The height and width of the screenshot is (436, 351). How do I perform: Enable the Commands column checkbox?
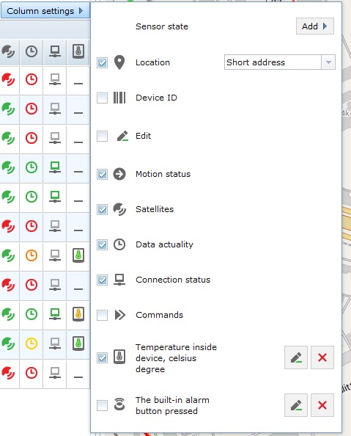click(x=102, y=316)
